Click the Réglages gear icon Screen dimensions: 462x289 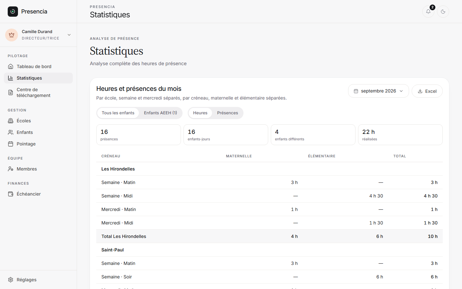pyautogui.click(x=11, y=280)
